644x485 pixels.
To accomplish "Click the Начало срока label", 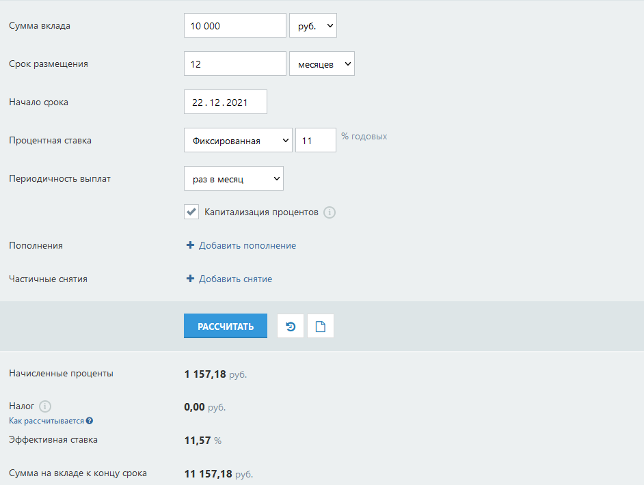I will (x=38, y=102).
